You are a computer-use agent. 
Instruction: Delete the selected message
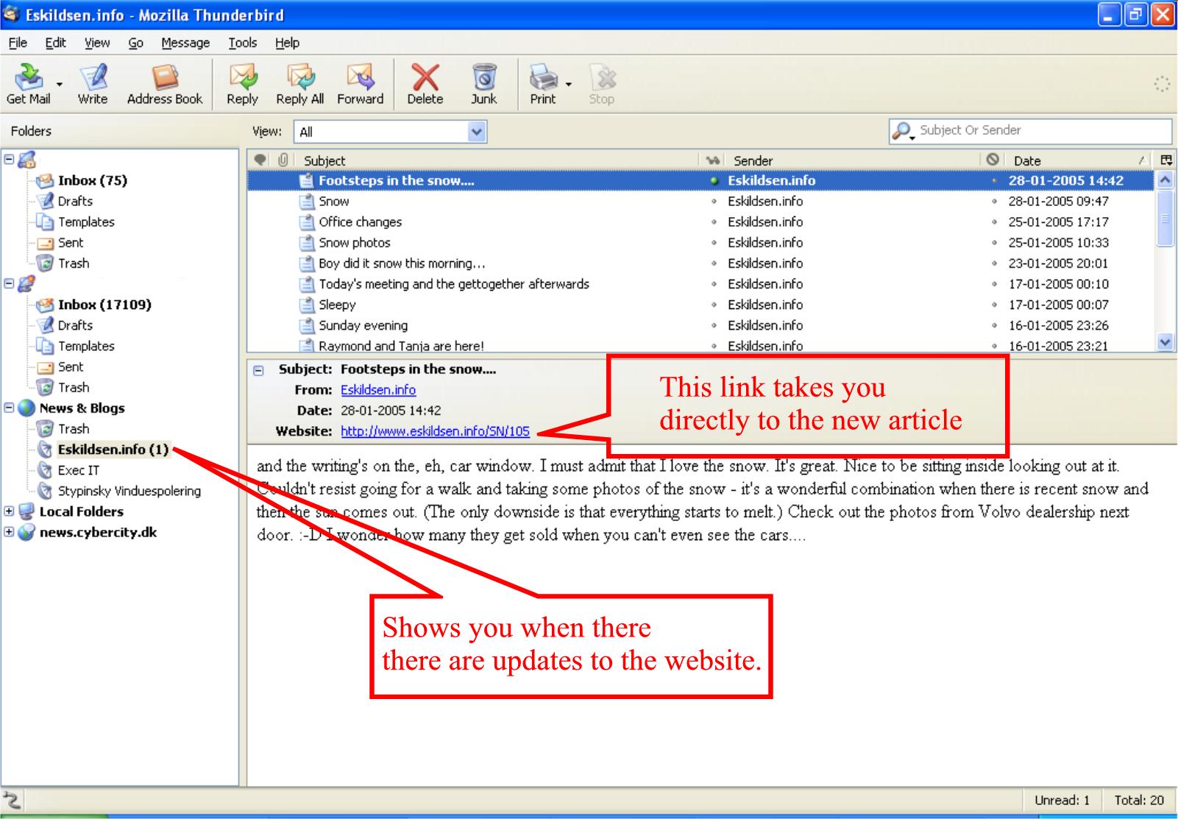(x=425, y=83)
